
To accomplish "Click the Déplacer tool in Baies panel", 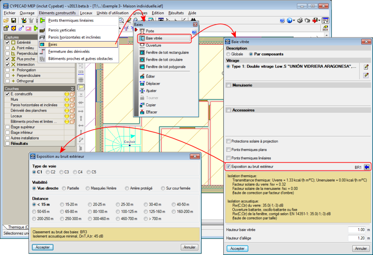I will click(153, 84).
